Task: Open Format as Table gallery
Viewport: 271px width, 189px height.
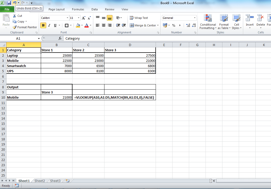Action: click(224, 22)
